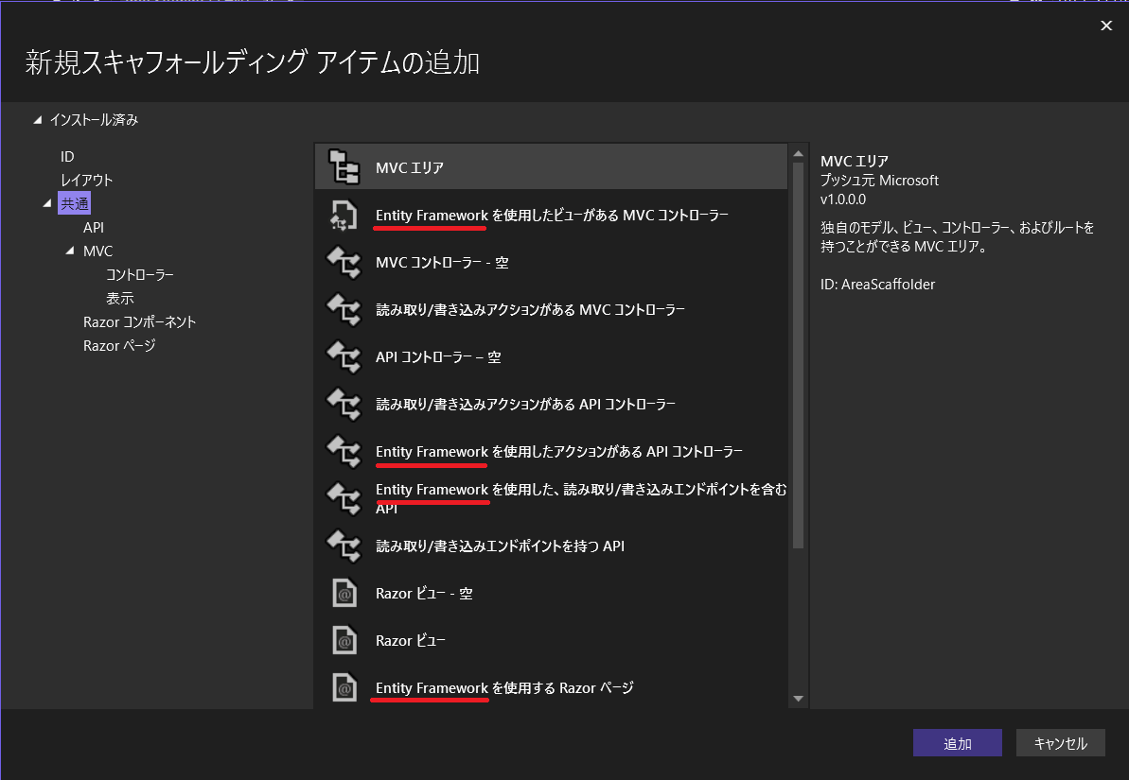The height and width of the screenshot is (780, 1129).
Task: Click the 読み取り/書き込みエンドポイントを持つ API icon
Action: pyautogui.click(x=344, y=546)
